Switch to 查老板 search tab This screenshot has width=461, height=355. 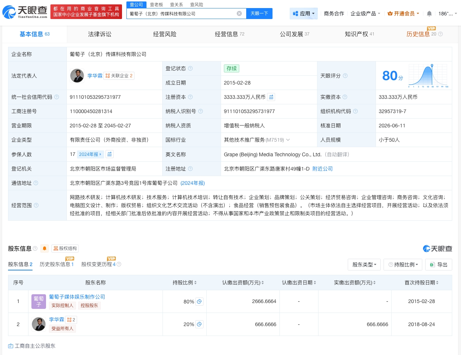pyautogui.click(x=156, y=4)
